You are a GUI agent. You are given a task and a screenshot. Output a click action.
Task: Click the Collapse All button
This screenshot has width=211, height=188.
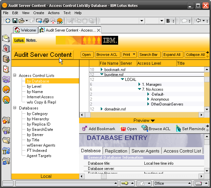pos(195,55)
